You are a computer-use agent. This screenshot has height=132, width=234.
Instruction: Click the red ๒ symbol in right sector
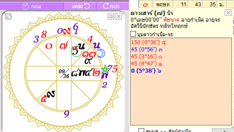pyautogui.click(x=96, y=72)
